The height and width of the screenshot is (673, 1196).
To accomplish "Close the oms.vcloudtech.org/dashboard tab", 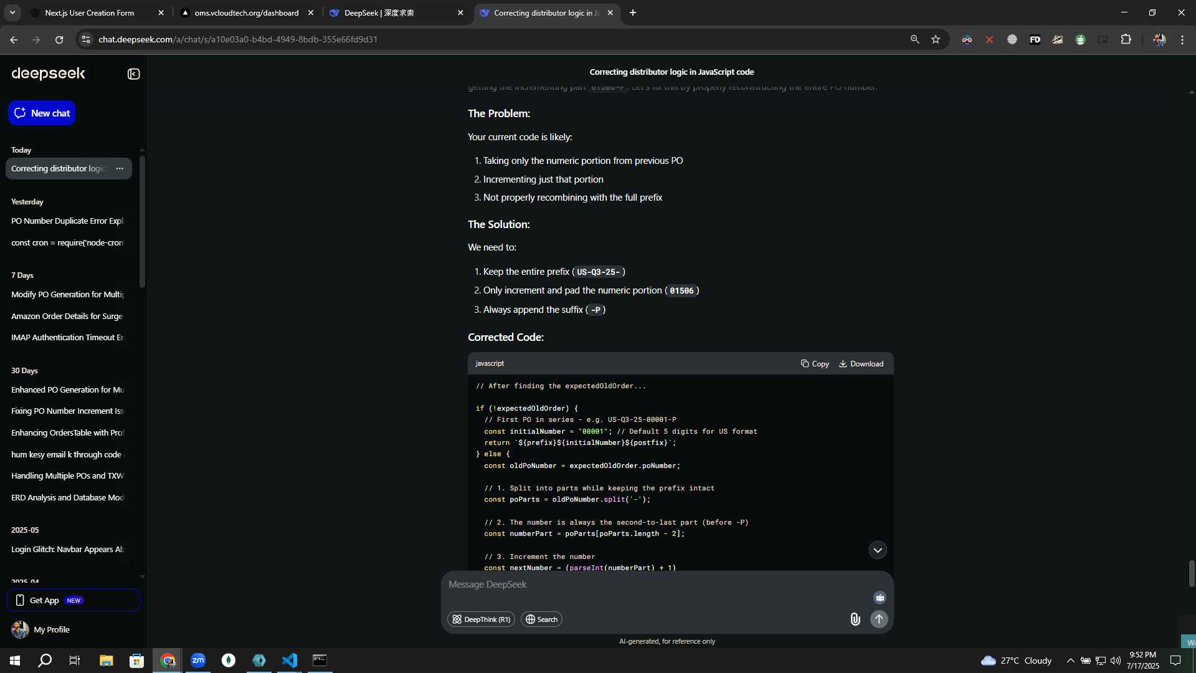I will coord(311,12).
